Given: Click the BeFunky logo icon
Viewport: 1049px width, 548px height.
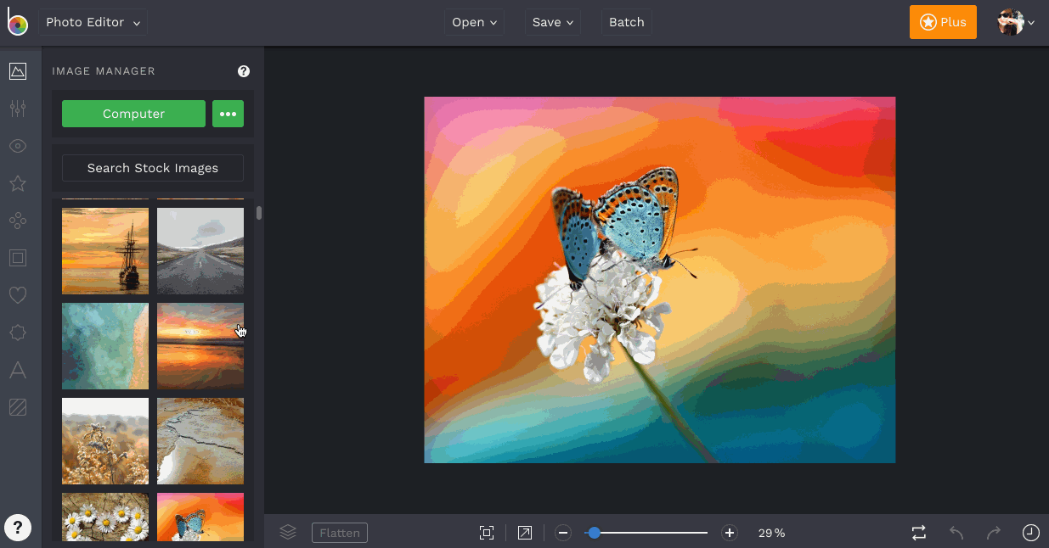Looking at the screenshot, I should tap(18, 23).
